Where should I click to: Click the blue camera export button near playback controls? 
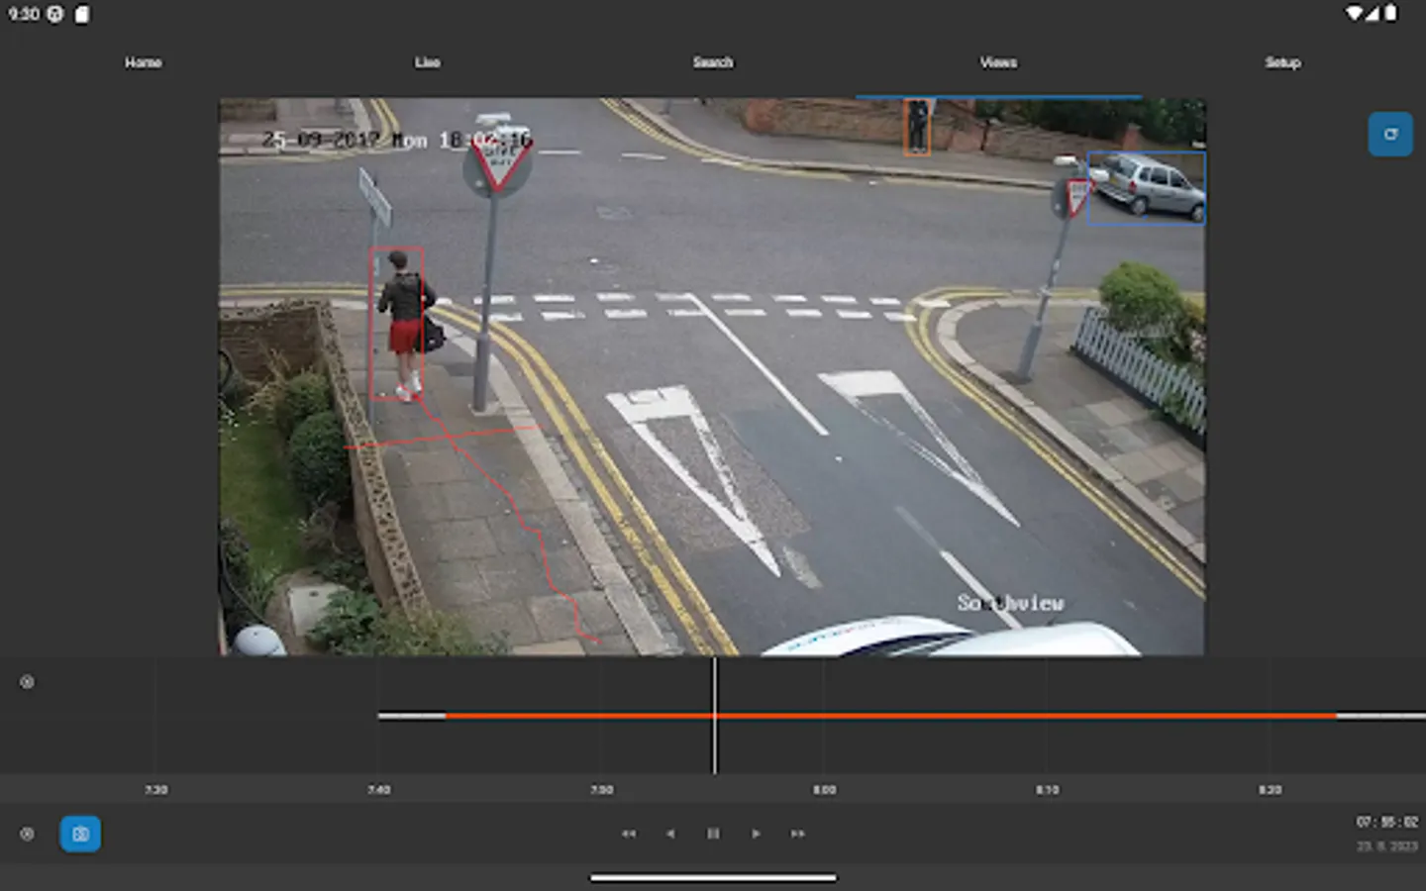point(80,834)
